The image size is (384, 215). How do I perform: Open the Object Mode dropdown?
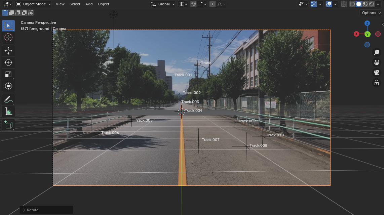[x=34, y=4]
